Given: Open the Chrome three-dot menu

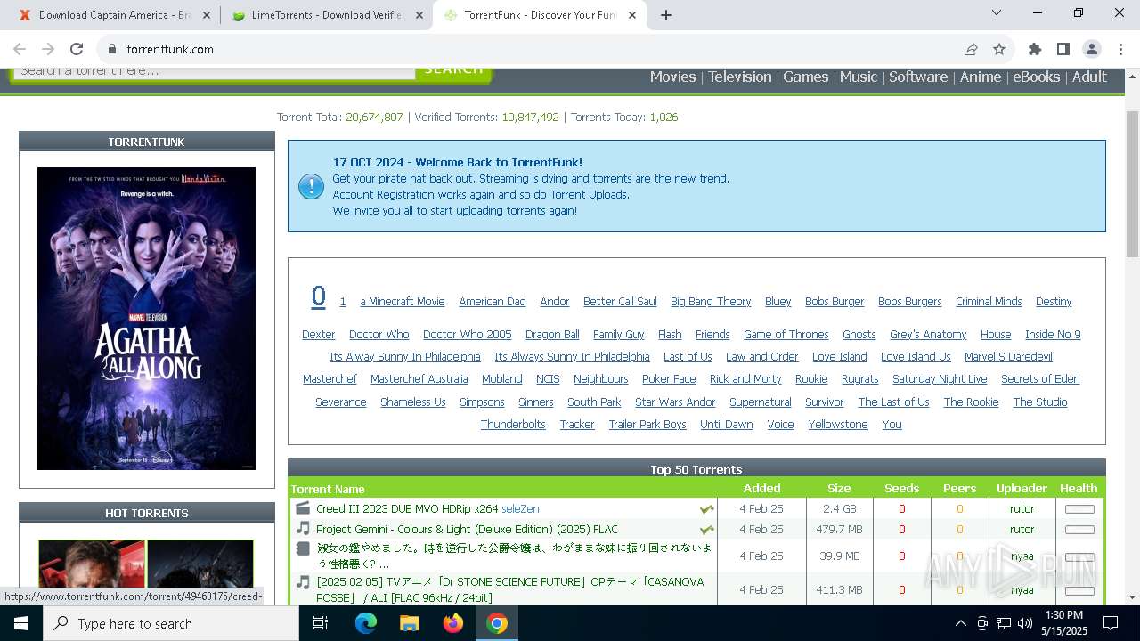Looking at the screenshot, I should tap(1120, 49).
